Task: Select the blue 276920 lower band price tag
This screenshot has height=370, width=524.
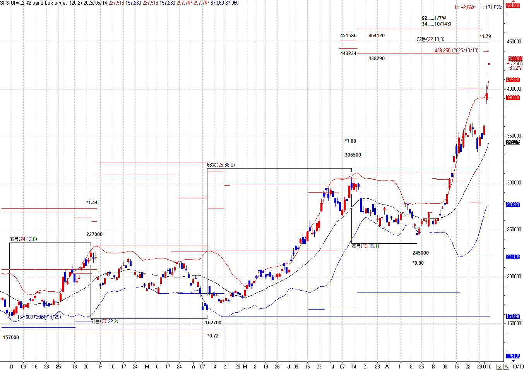Action: (513, 204)
